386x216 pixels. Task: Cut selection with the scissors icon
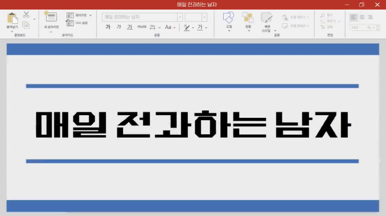coord(26,15)
